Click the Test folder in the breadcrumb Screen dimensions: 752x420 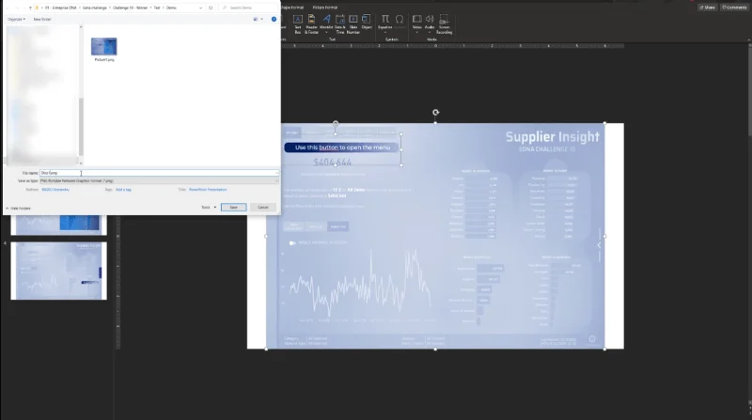157,8
